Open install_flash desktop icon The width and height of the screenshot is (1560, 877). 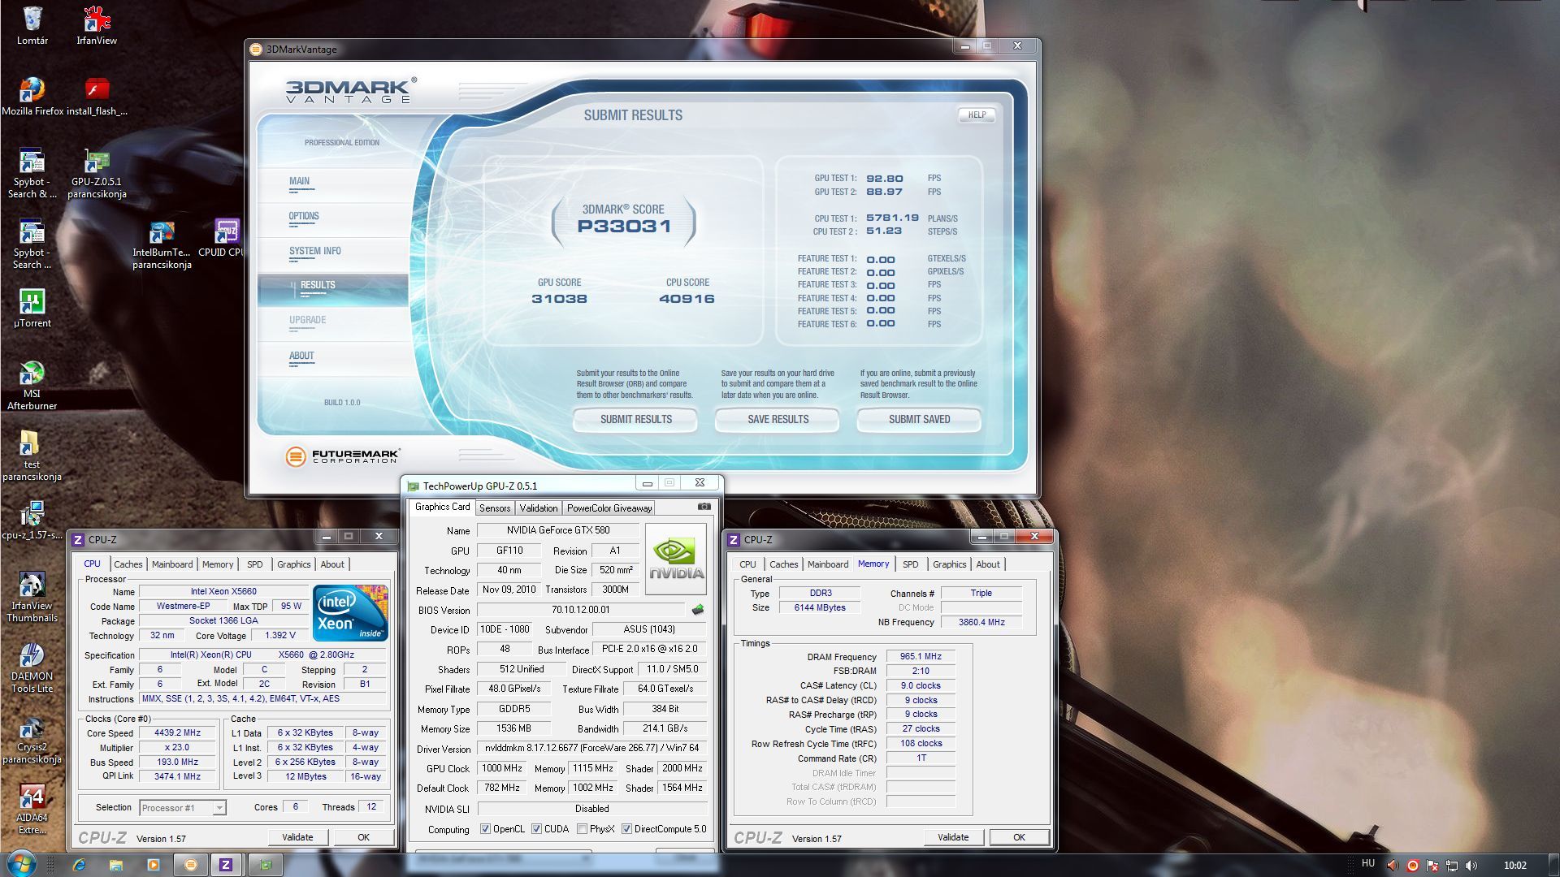coord(97,97)
